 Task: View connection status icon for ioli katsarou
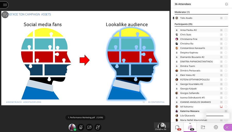221,107
